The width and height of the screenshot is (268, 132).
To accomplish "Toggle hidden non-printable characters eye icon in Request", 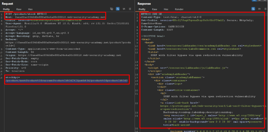I will point(112,9).
